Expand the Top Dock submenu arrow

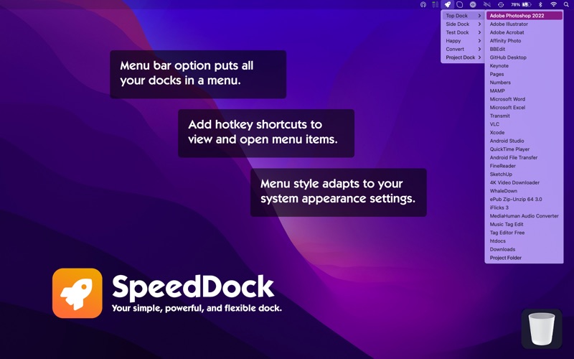[479, 16]
